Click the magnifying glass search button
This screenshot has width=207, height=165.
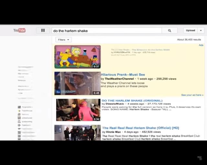coord(169,31)
